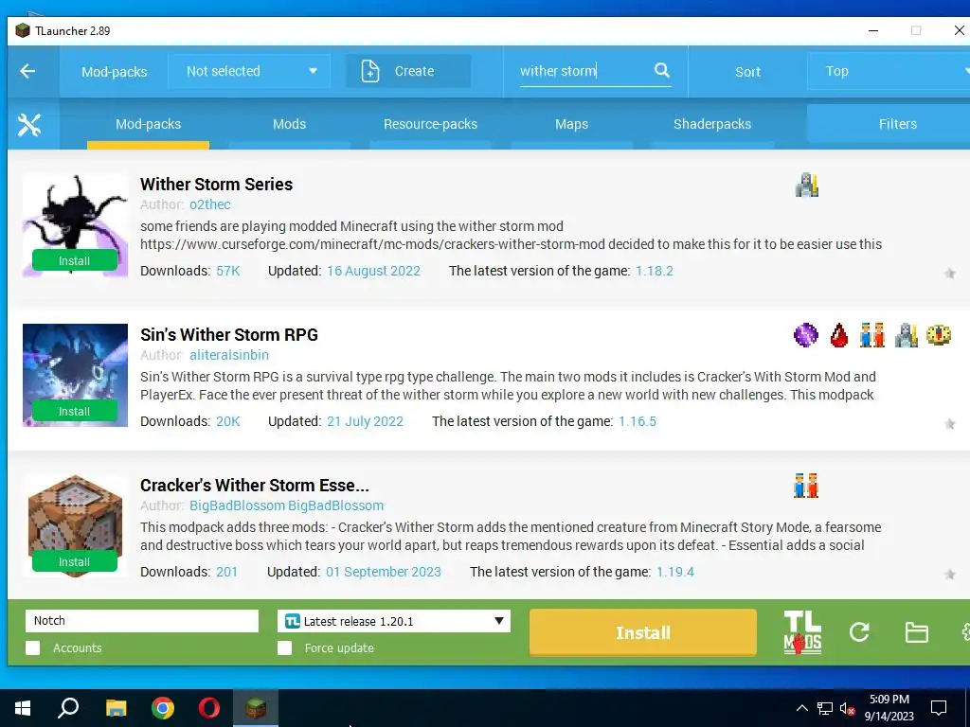Click the 1.18.2 game version text
970x727 pixels.
[x=655, y=271]
